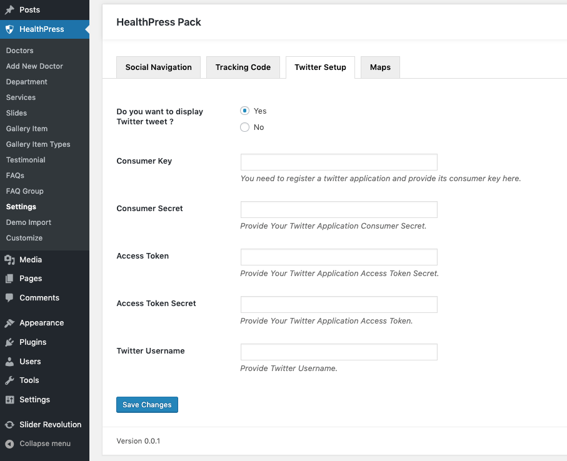
Task: Switch to the Social Navigation tab
Action: (x=158, y=67)
